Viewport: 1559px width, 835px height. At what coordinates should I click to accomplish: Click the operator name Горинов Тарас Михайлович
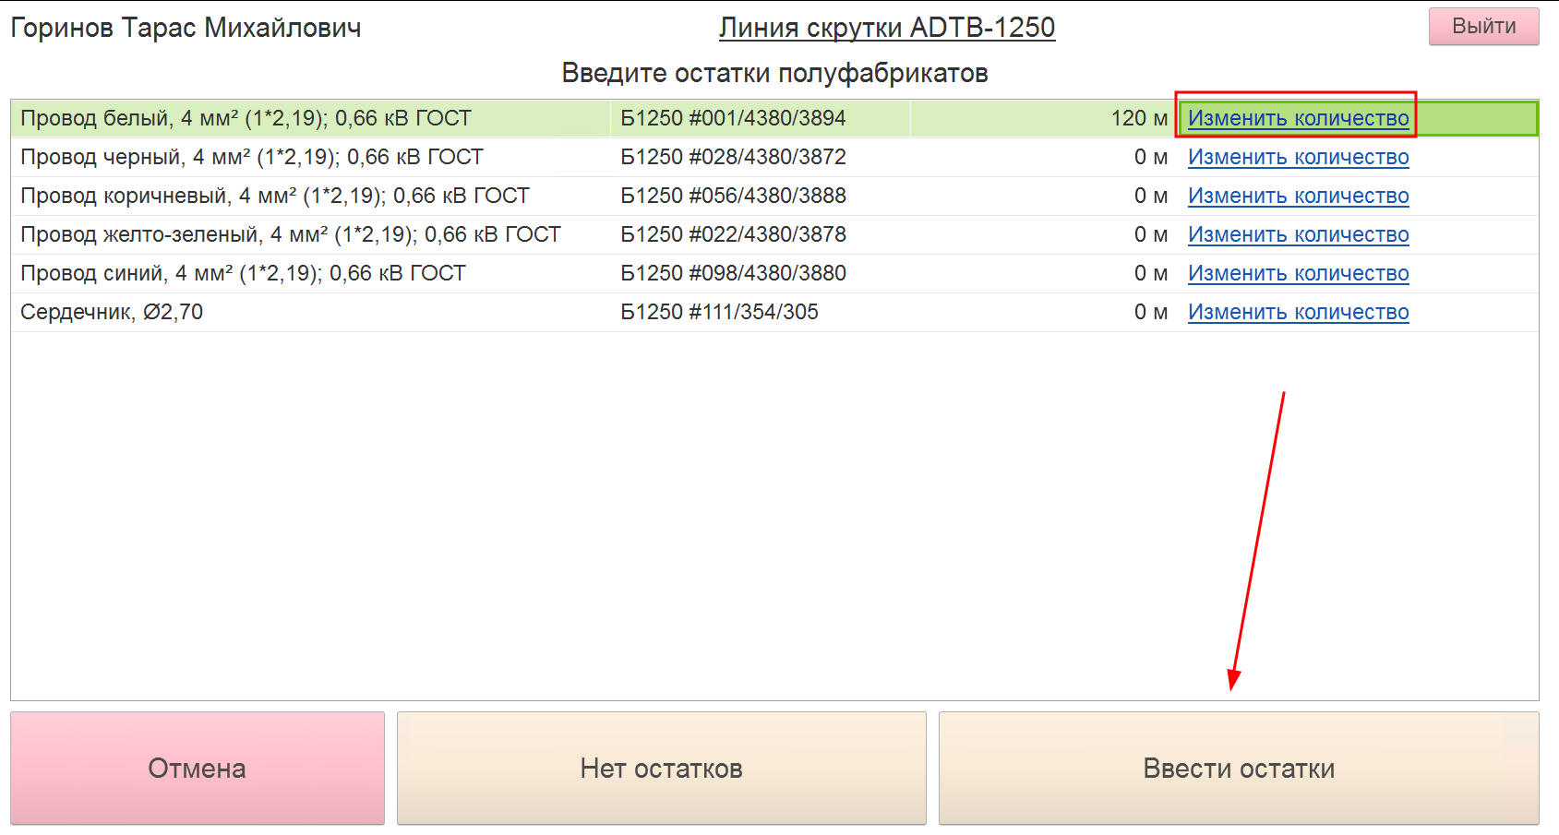(186, 28)
